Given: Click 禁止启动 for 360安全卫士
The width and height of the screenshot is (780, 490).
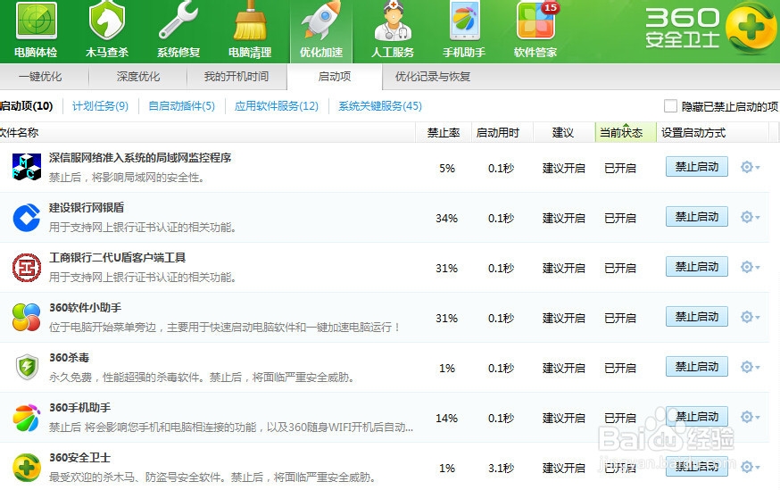Looking at the screenshot, I should (x=697, y=466).
